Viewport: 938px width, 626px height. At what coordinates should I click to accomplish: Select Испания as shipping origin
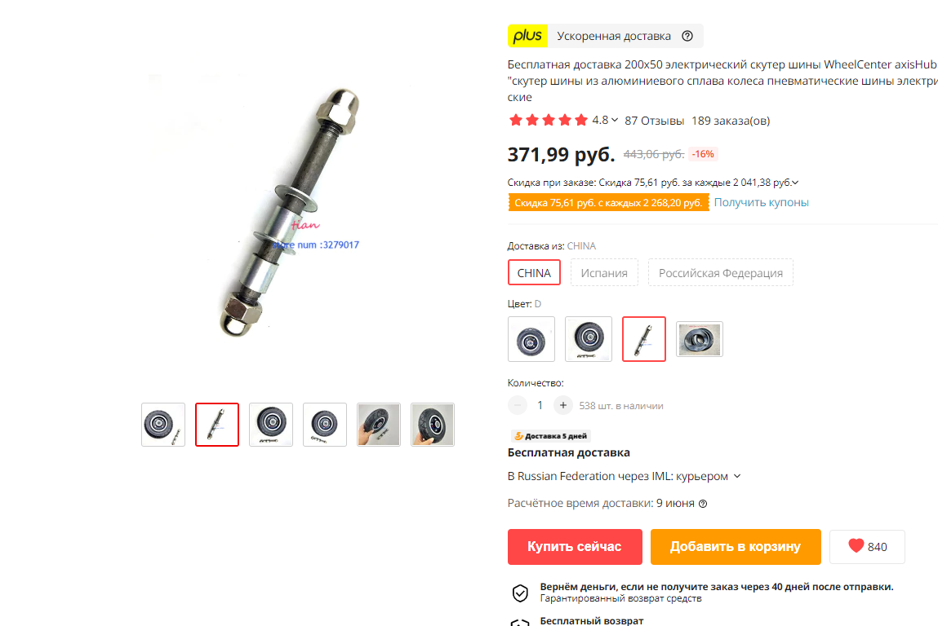[x=604, y=272]
